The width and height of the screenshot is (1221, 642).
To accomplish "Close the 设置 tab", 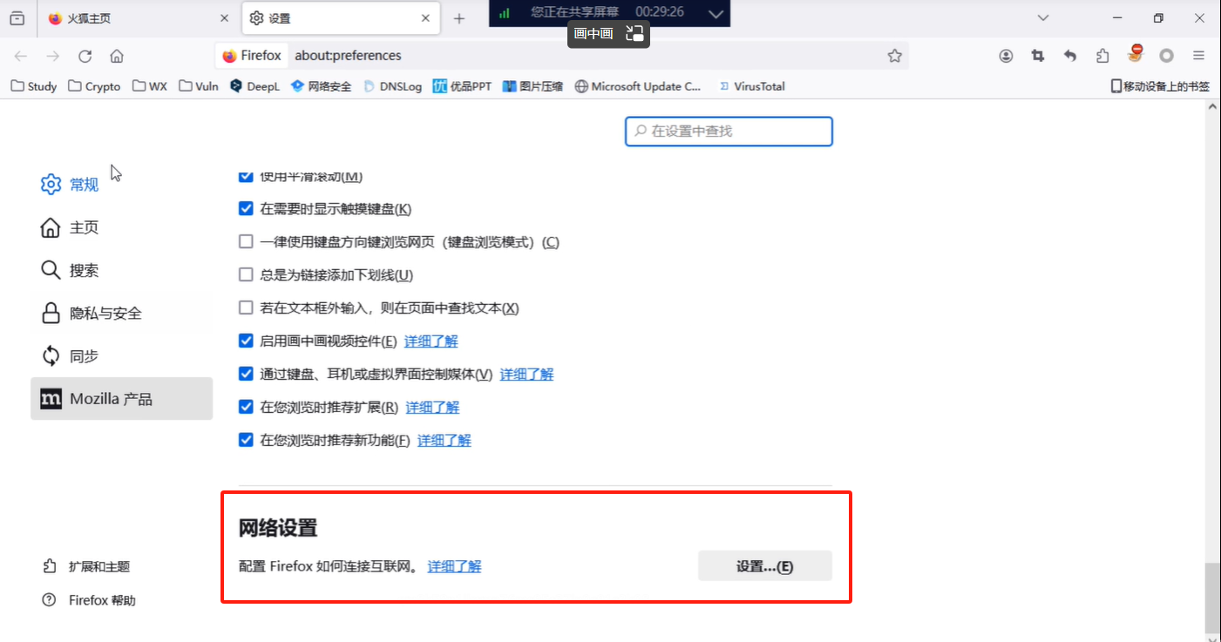I will 425,18.
